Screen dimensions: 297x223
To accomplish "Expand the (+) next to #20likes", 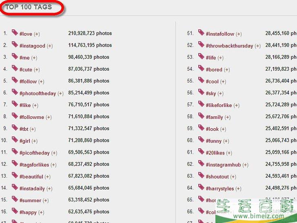I will tap(229, 153).
